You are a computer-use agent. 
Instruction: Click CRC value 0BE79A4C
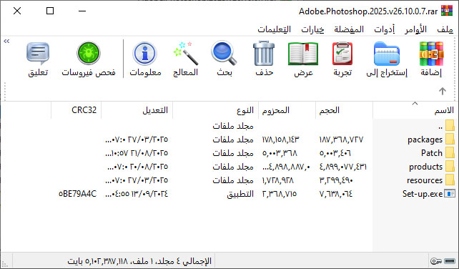click(78, 194)
